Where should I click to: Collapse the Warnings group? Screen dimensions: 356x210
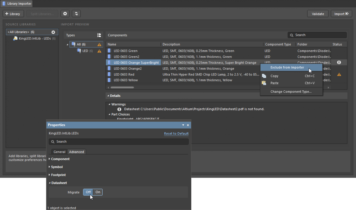(x=110, y=104)
